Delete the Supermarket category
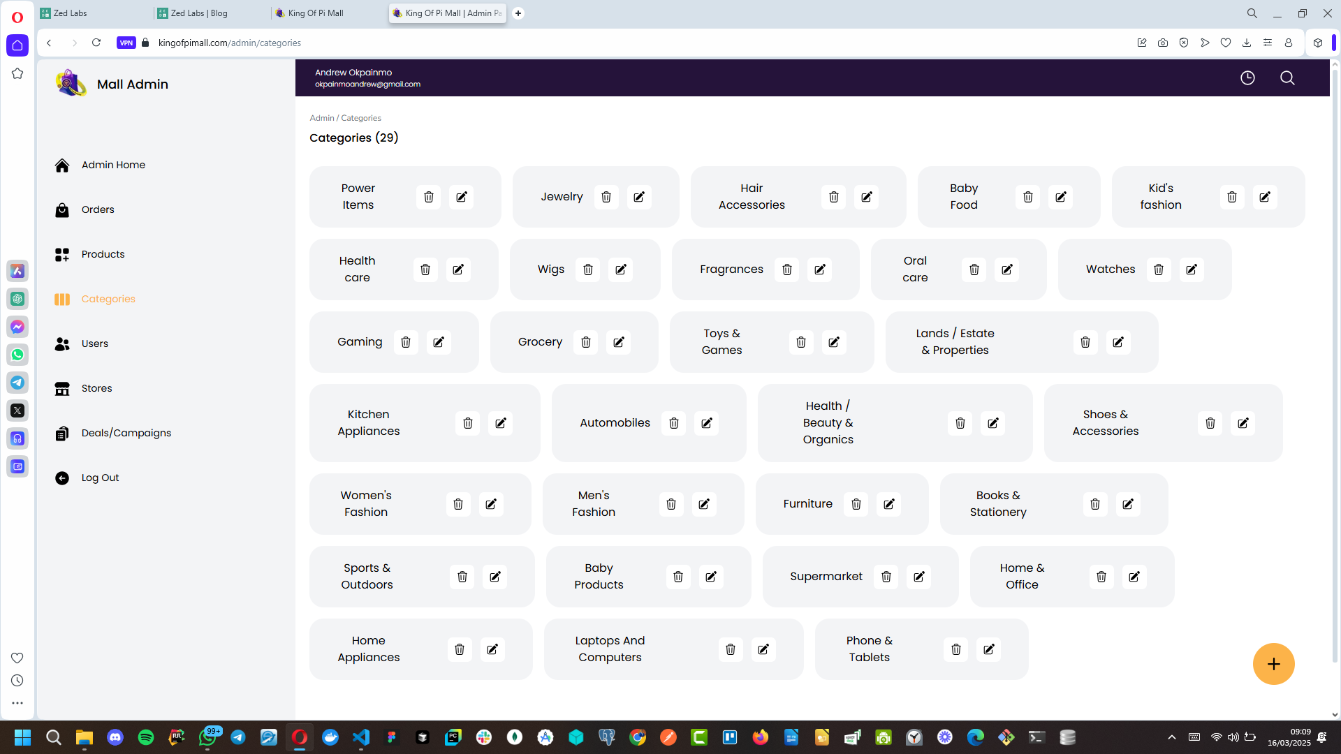The image size is (1341, 754). click(886, 577)
